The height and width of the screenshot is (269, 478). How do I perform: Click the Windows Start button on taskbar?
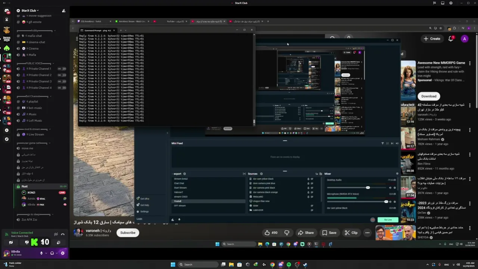(173, 265)
